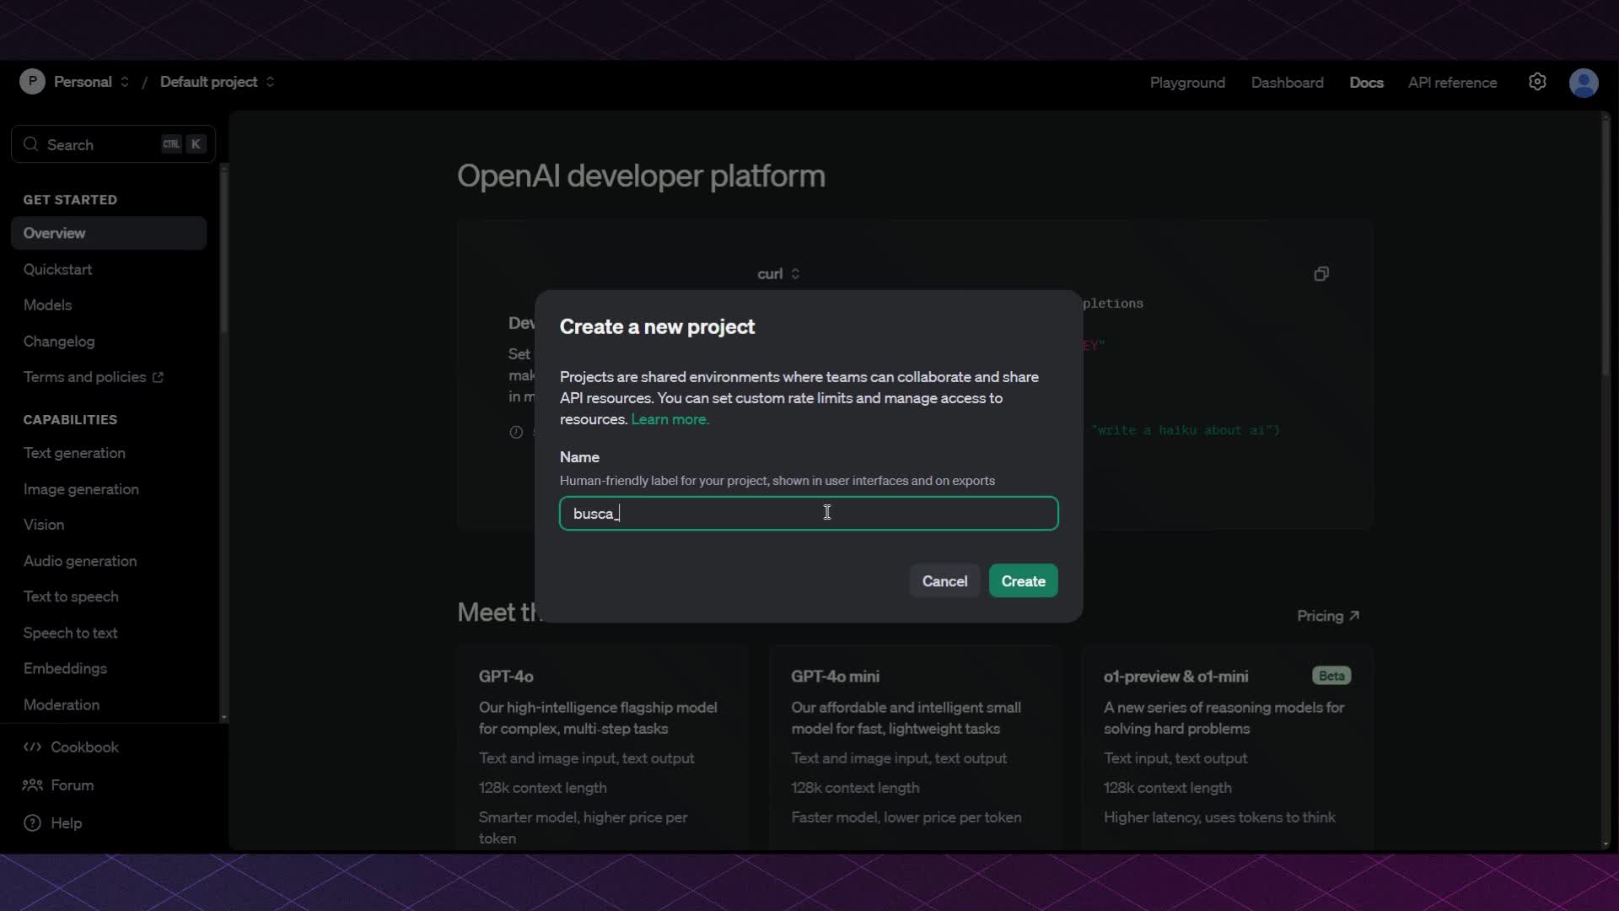Select Models in the sidebar

[x=47, y=305]
